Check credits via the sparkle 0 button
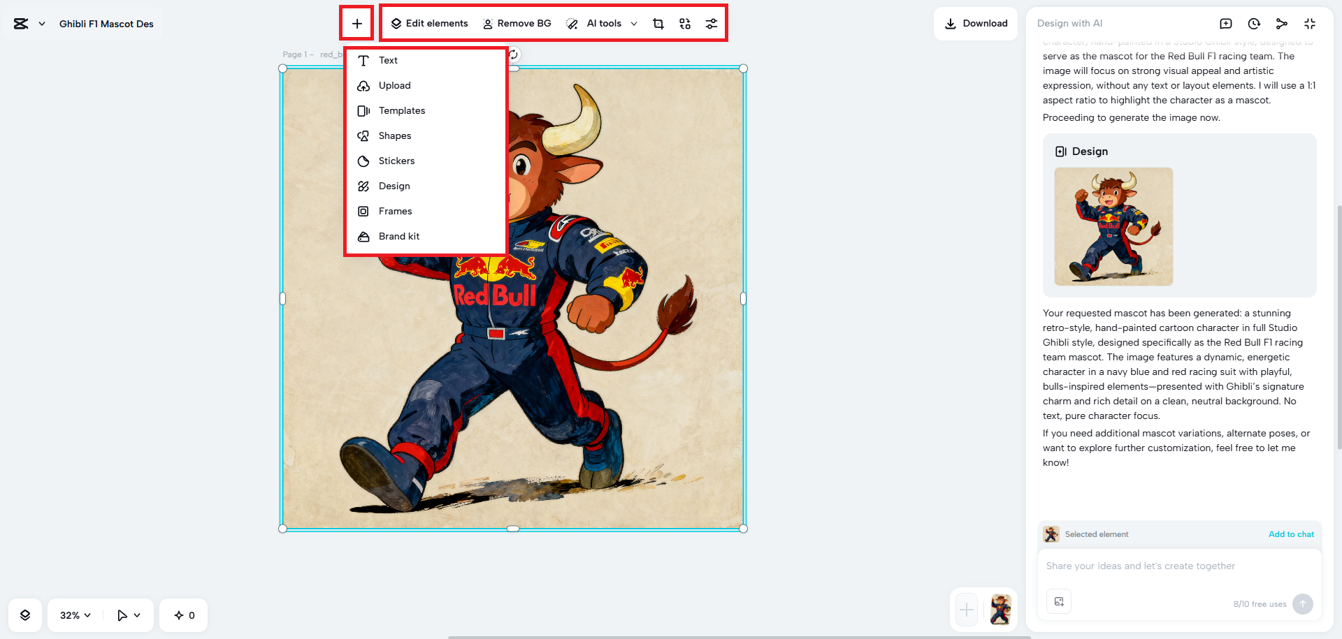 tap(183, 615)
